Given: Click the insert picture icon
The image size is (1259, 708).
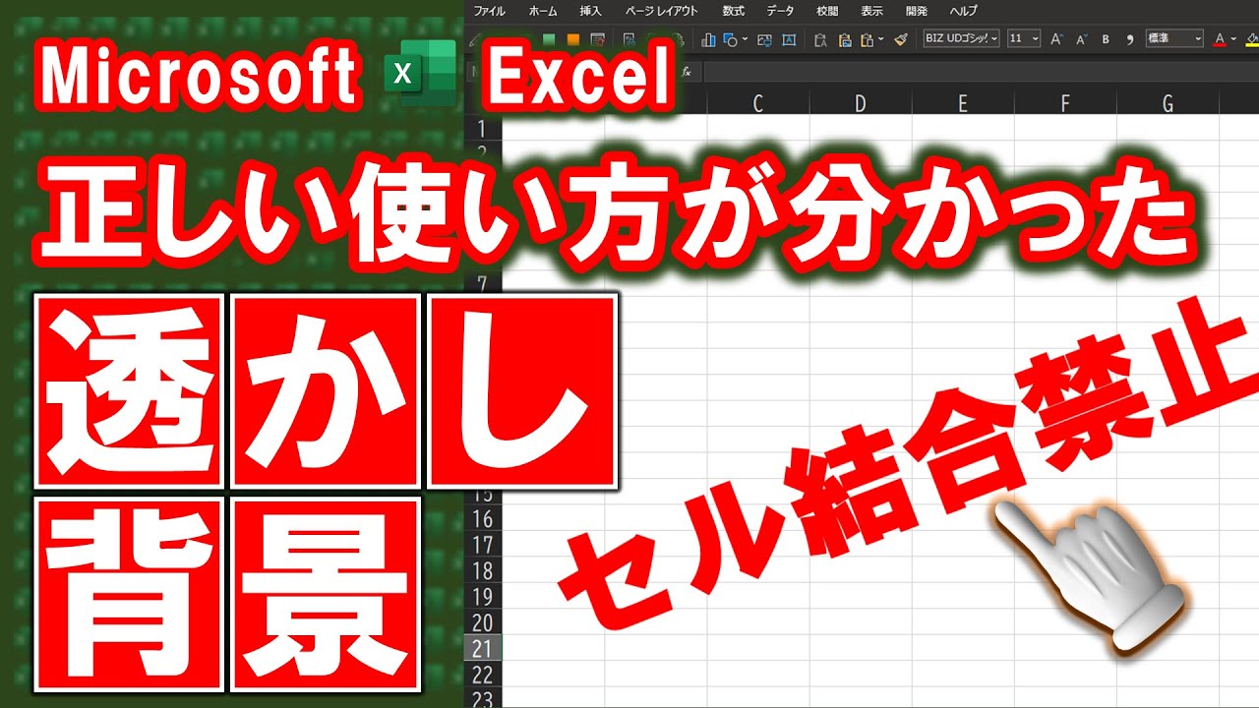Looking at the screenshot, I should (764, 39).
